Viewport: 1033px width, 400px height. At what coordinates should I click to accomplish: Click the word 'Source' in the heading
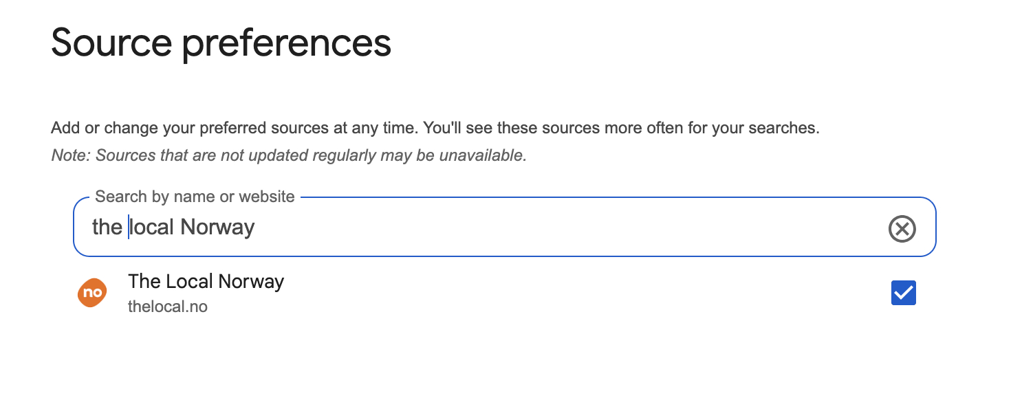[x=111, y=43]
